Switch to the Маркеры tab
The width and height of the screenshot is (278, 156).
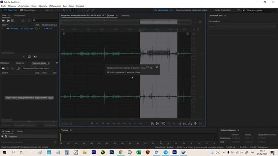(x=4, y=63)
